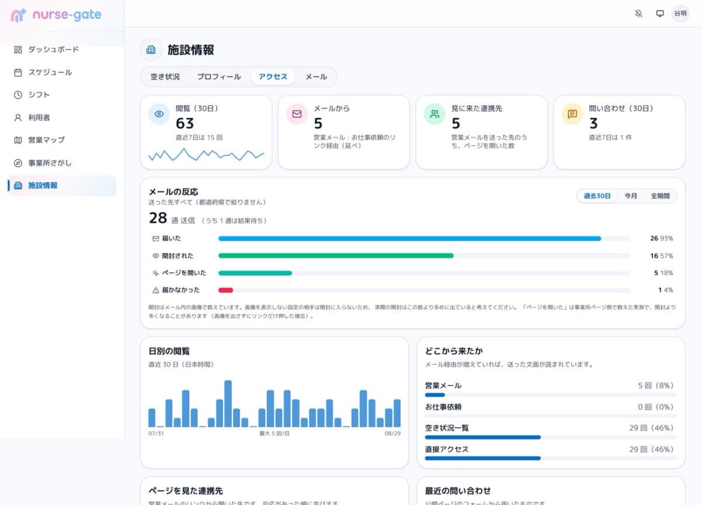Switch to the メール tab
The image size is (701, 505).
point(316,77)
